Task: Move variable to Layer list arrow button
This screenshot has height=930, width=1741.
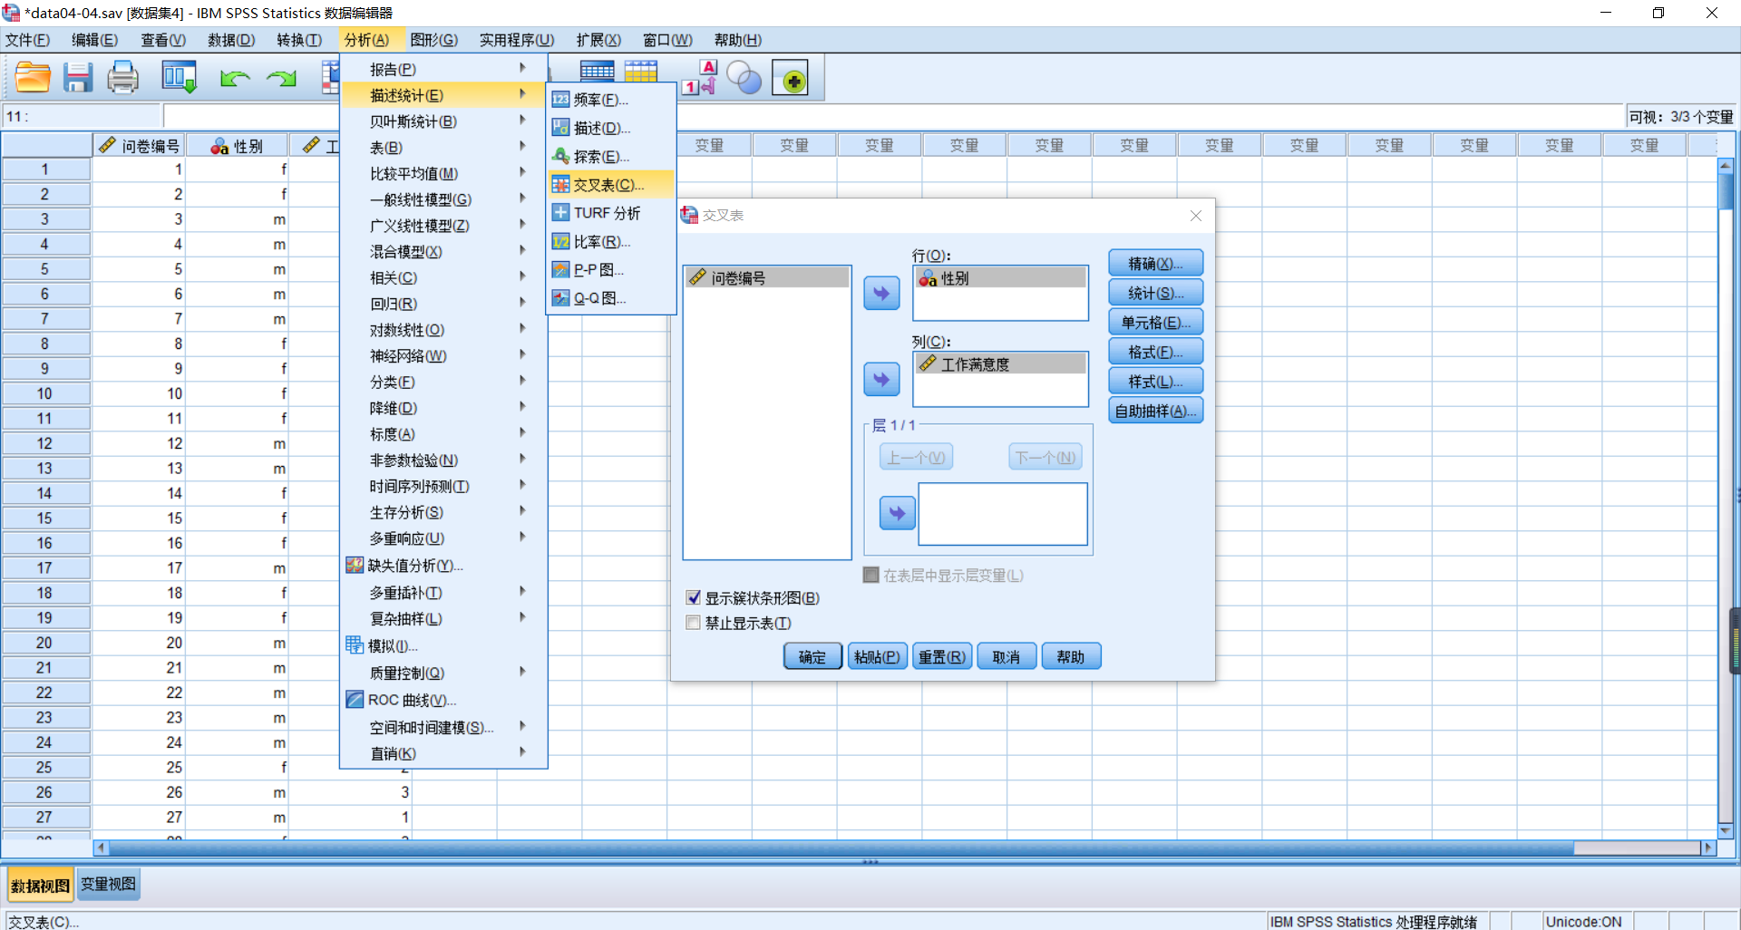Action: pos(897,513)
